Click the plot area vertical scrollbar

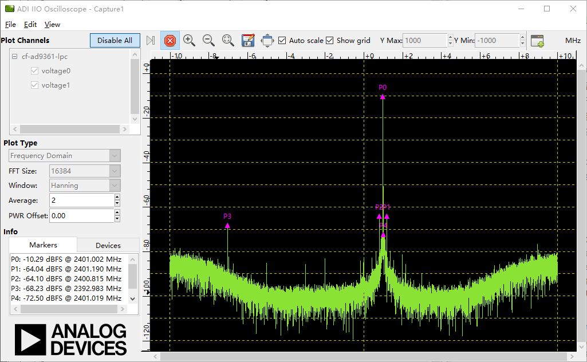581,206
